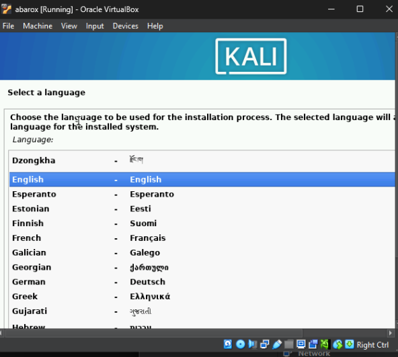Open the Help menu
The height and width of the screenshot is (357, 398).
coord(155,26)
